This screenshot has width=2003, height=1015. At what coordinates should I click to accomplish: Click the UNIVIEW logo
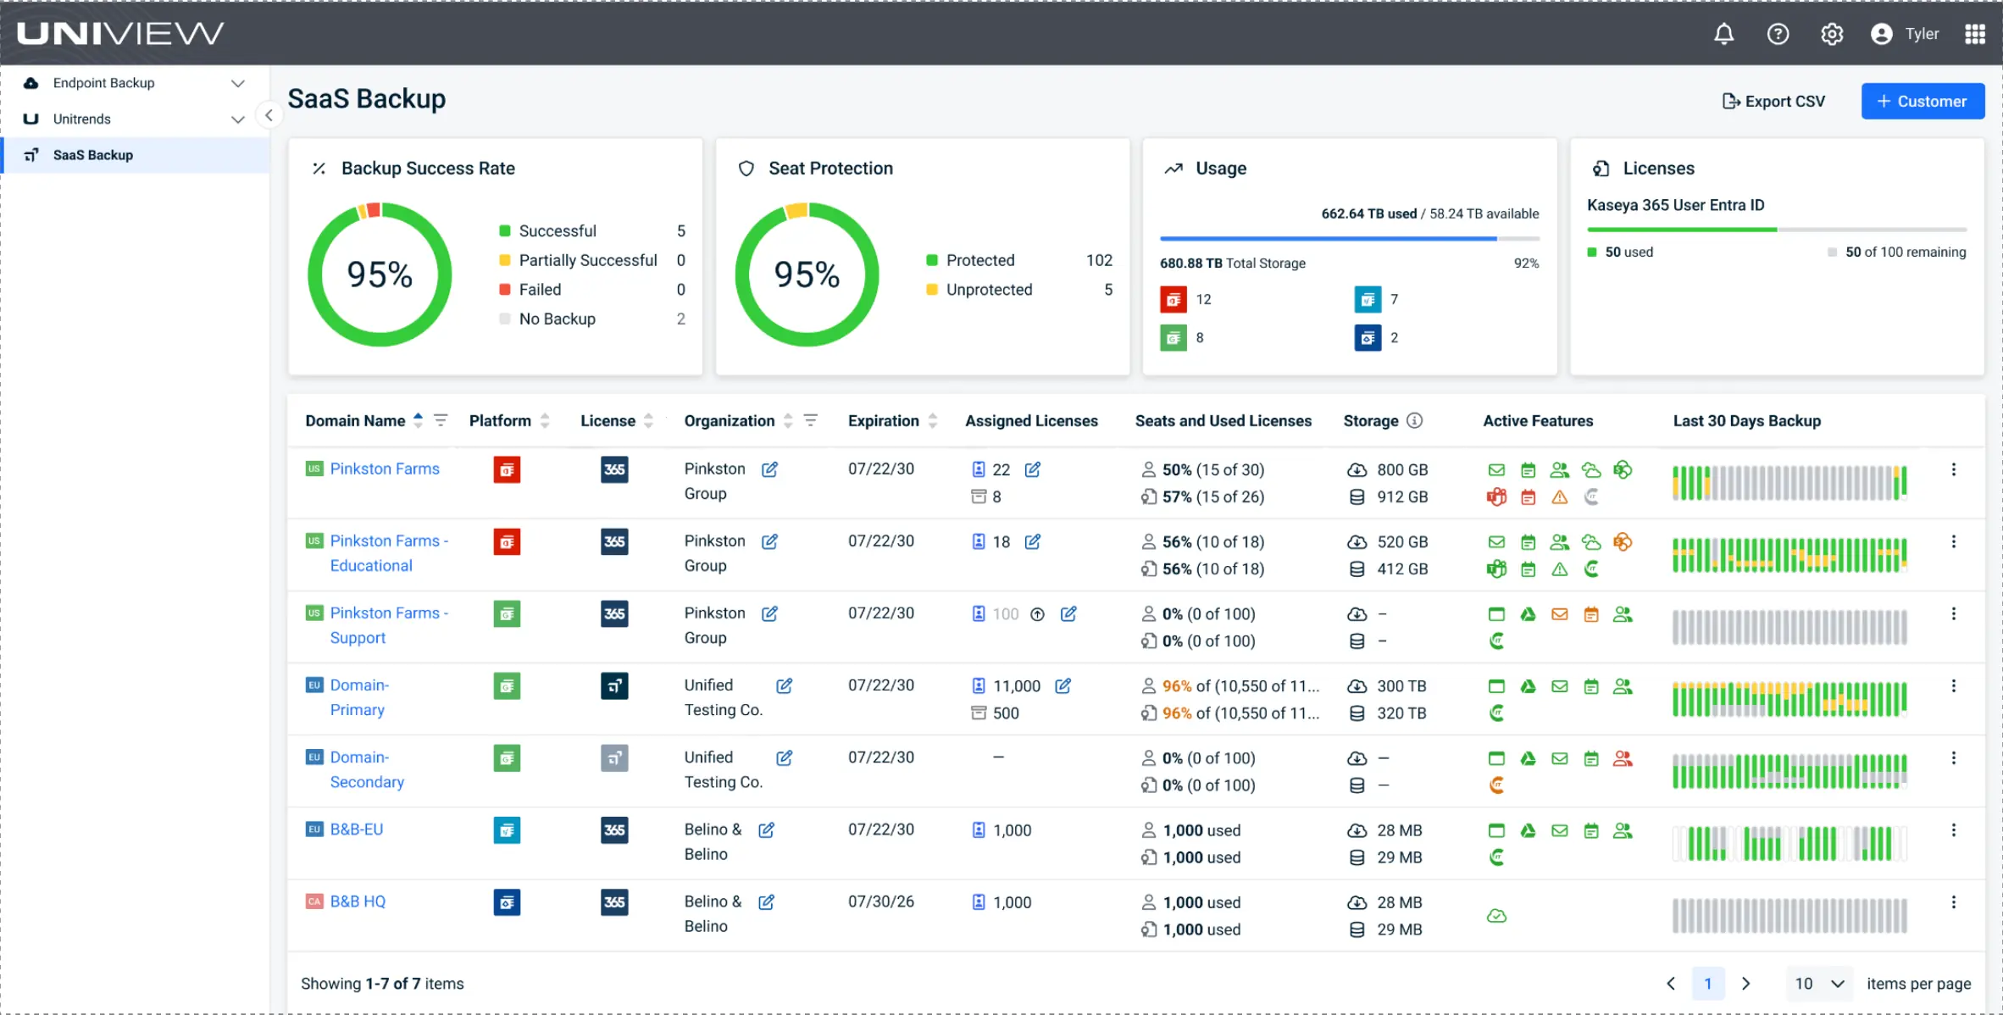[120, 33]
